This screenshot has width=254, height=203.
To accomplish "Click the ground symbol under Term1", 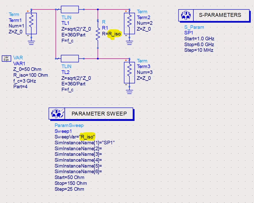I will pos(31,43).
